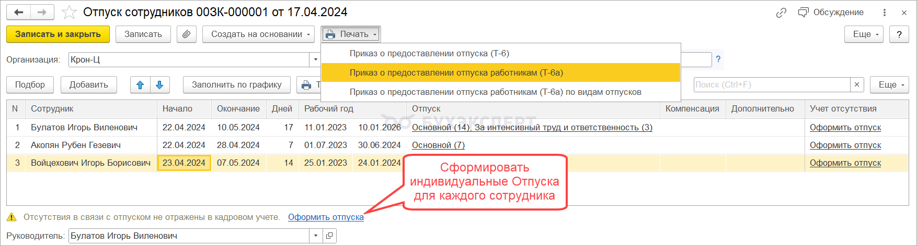Select Т-6а по видам отпусков

pyautogui.click(x=500, y=92)
